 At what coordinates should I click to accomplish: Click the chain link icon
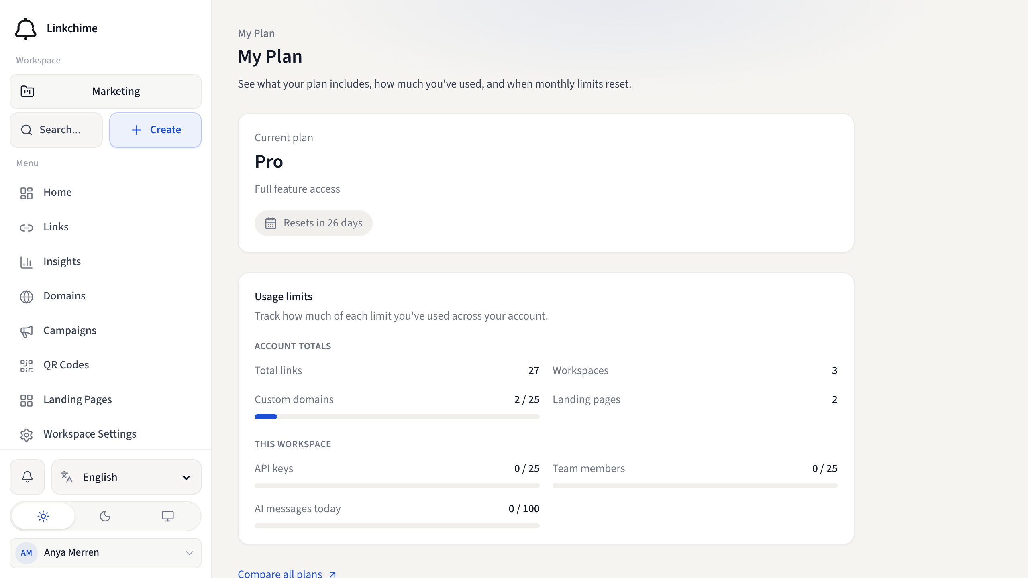click(x=27, y=228)
